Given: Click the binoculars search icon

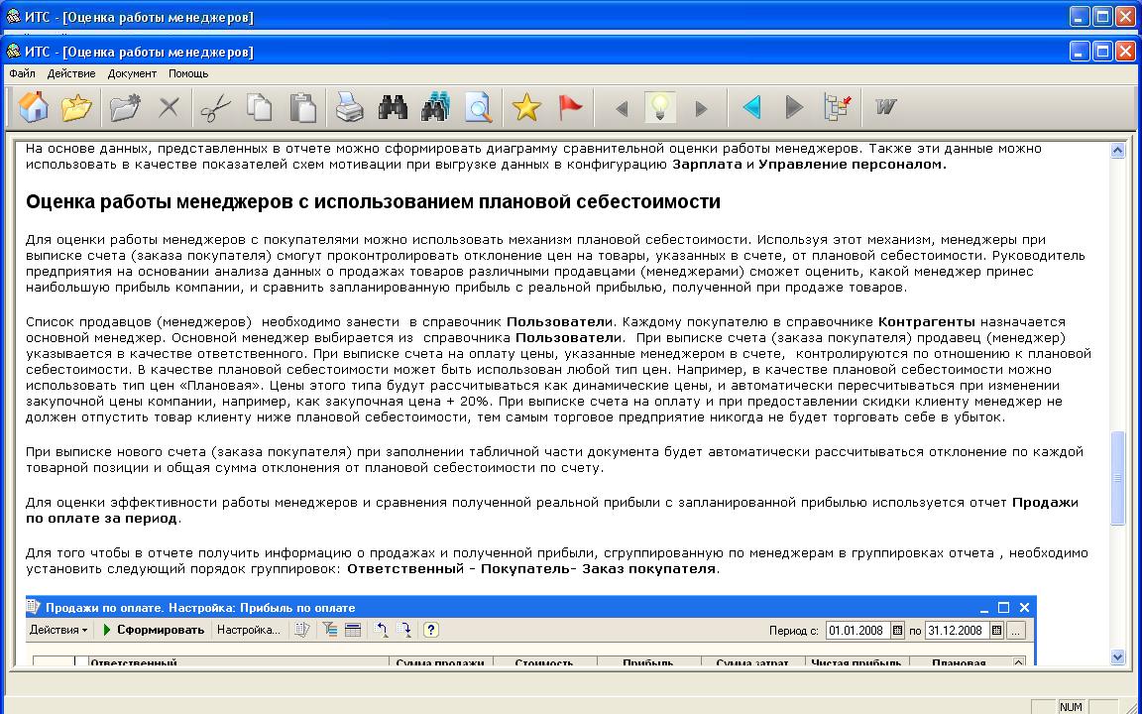Looking at the screenshot, I should pyautogui.click(x=393, y=107).
